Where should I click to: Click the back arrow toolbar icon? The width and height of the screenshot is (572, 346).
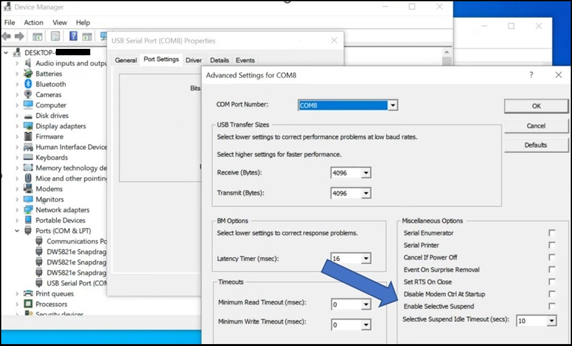pyautogui.click(x=8, y=36)
